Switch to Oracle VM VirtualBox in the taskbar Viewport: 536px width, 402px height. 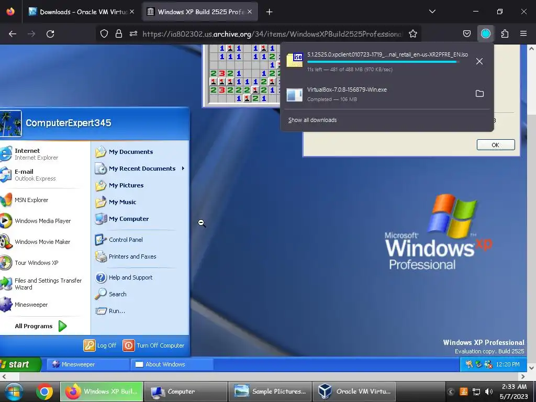click(354, 392)
